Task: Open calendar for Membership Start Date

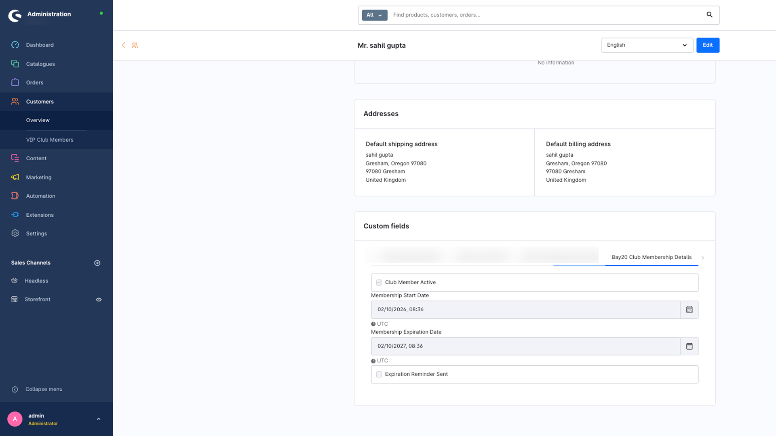Action: (x=689, y=310)
